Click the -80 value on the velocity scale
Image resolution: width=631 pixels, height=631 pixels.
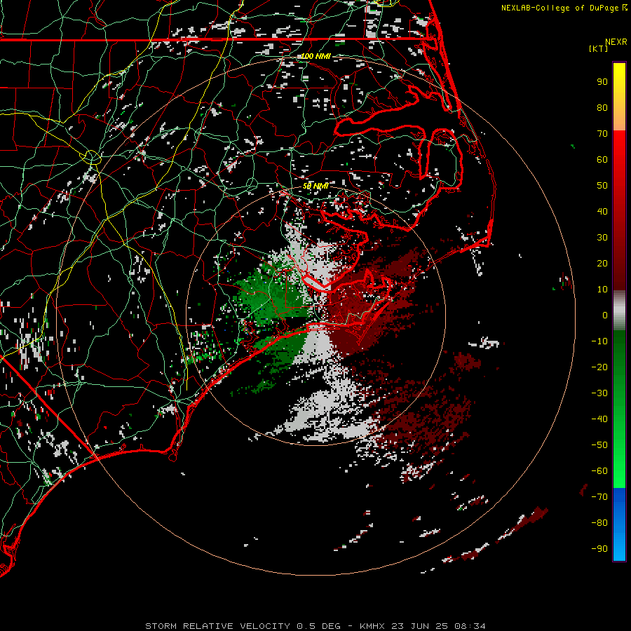pyautogui.click(x=599, y=523)
